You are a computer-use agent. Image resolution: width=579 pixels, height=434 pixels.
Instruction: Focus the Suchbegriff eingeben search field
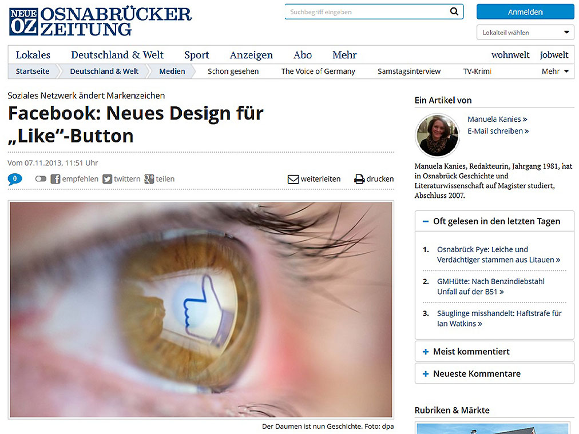pos(367,12)
